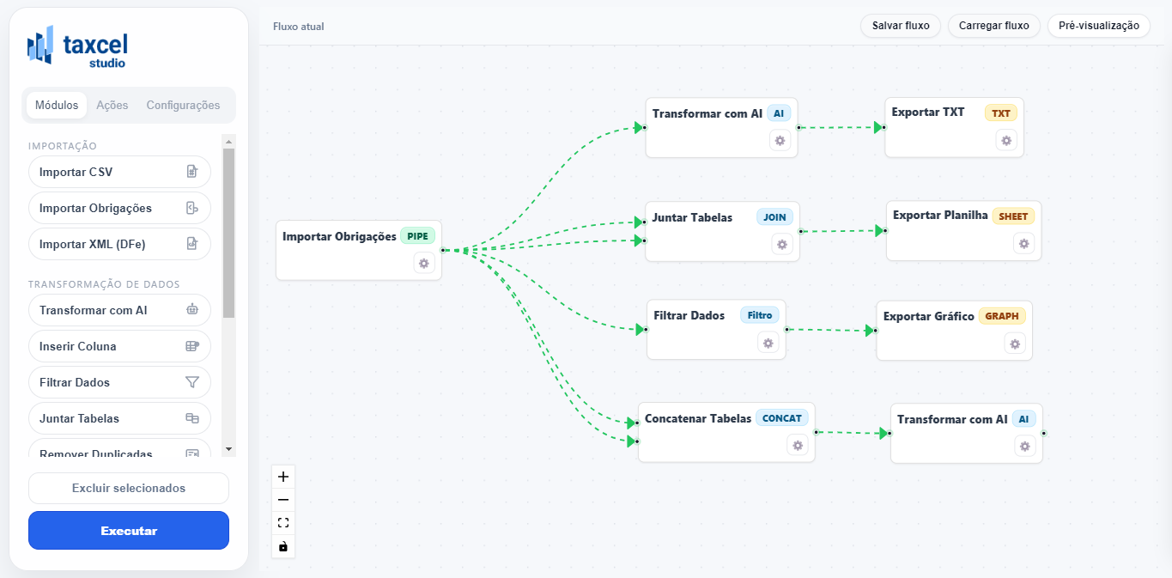Open the Configurações tab
1172x578 pixels.
pyautogui.click(x=183, y=105)
